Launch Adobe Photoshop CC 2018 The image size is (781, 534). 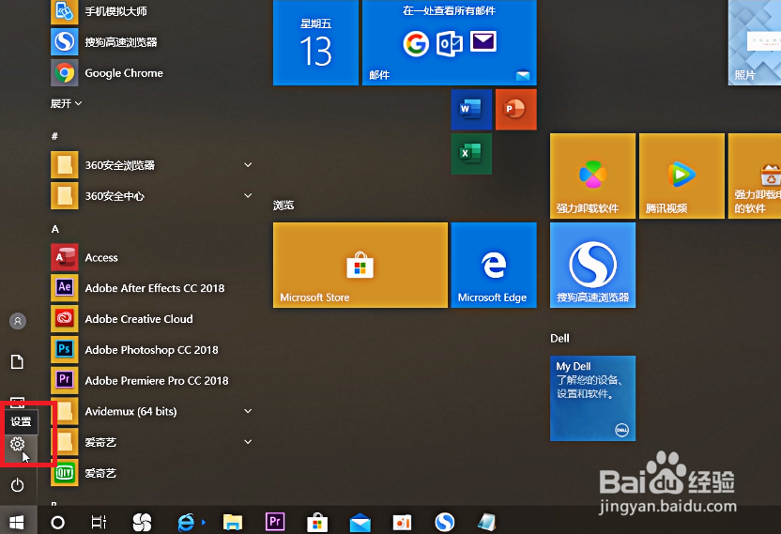[152, 350]
